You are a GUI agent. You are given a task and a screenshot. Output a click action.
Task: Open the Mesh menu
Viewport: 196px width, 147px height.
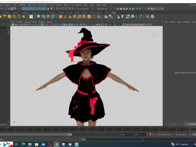pyautogui.click(x=15, y=5)
